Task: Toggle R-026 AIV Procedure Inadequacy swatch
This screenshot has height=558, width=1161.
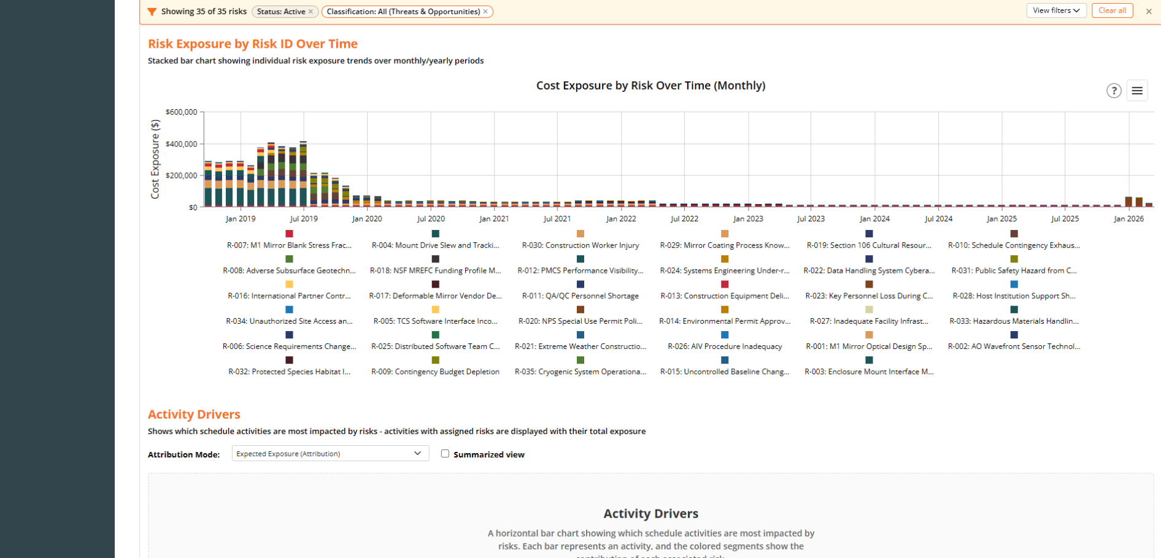Action: coord(725,335)
